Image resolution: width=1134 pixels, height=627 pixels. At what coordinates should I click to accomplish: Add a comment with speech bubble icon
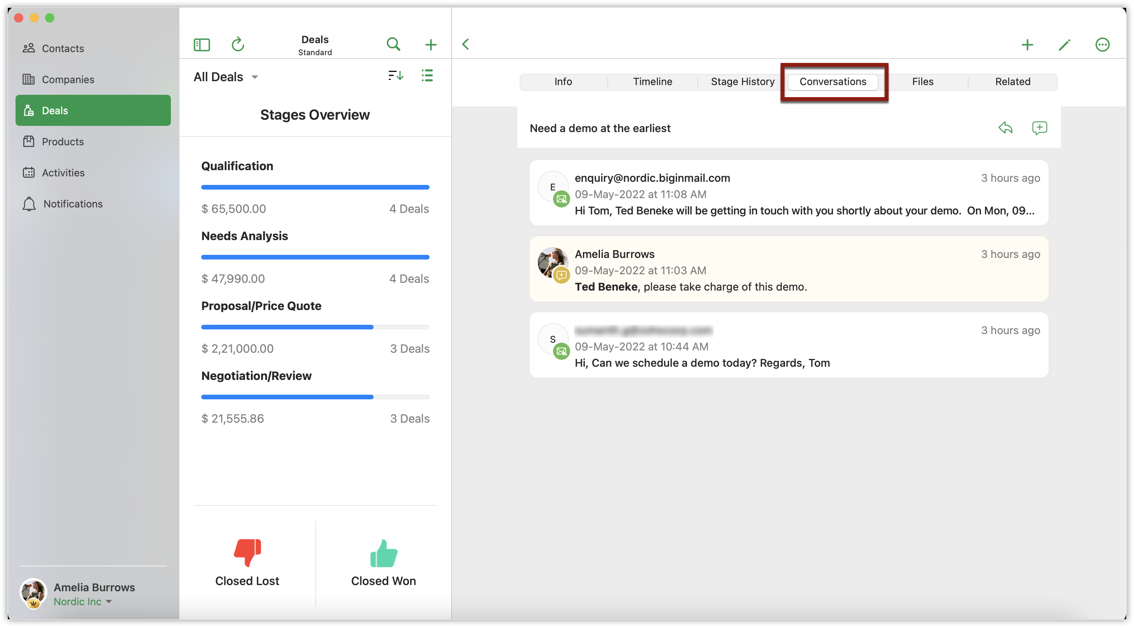[1039, 128]
